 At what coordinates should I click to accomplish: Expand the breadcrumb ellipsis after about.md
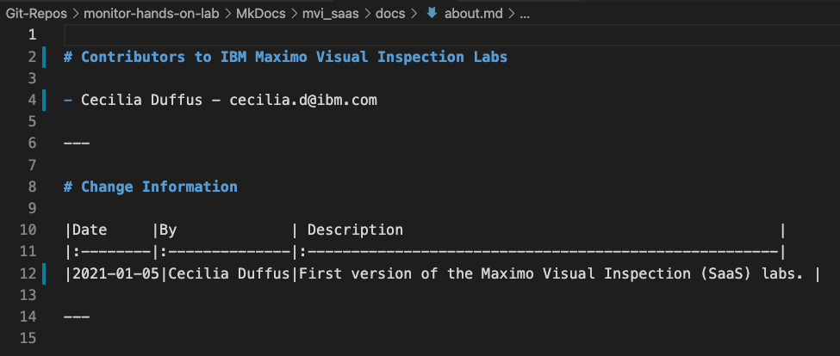525,13
